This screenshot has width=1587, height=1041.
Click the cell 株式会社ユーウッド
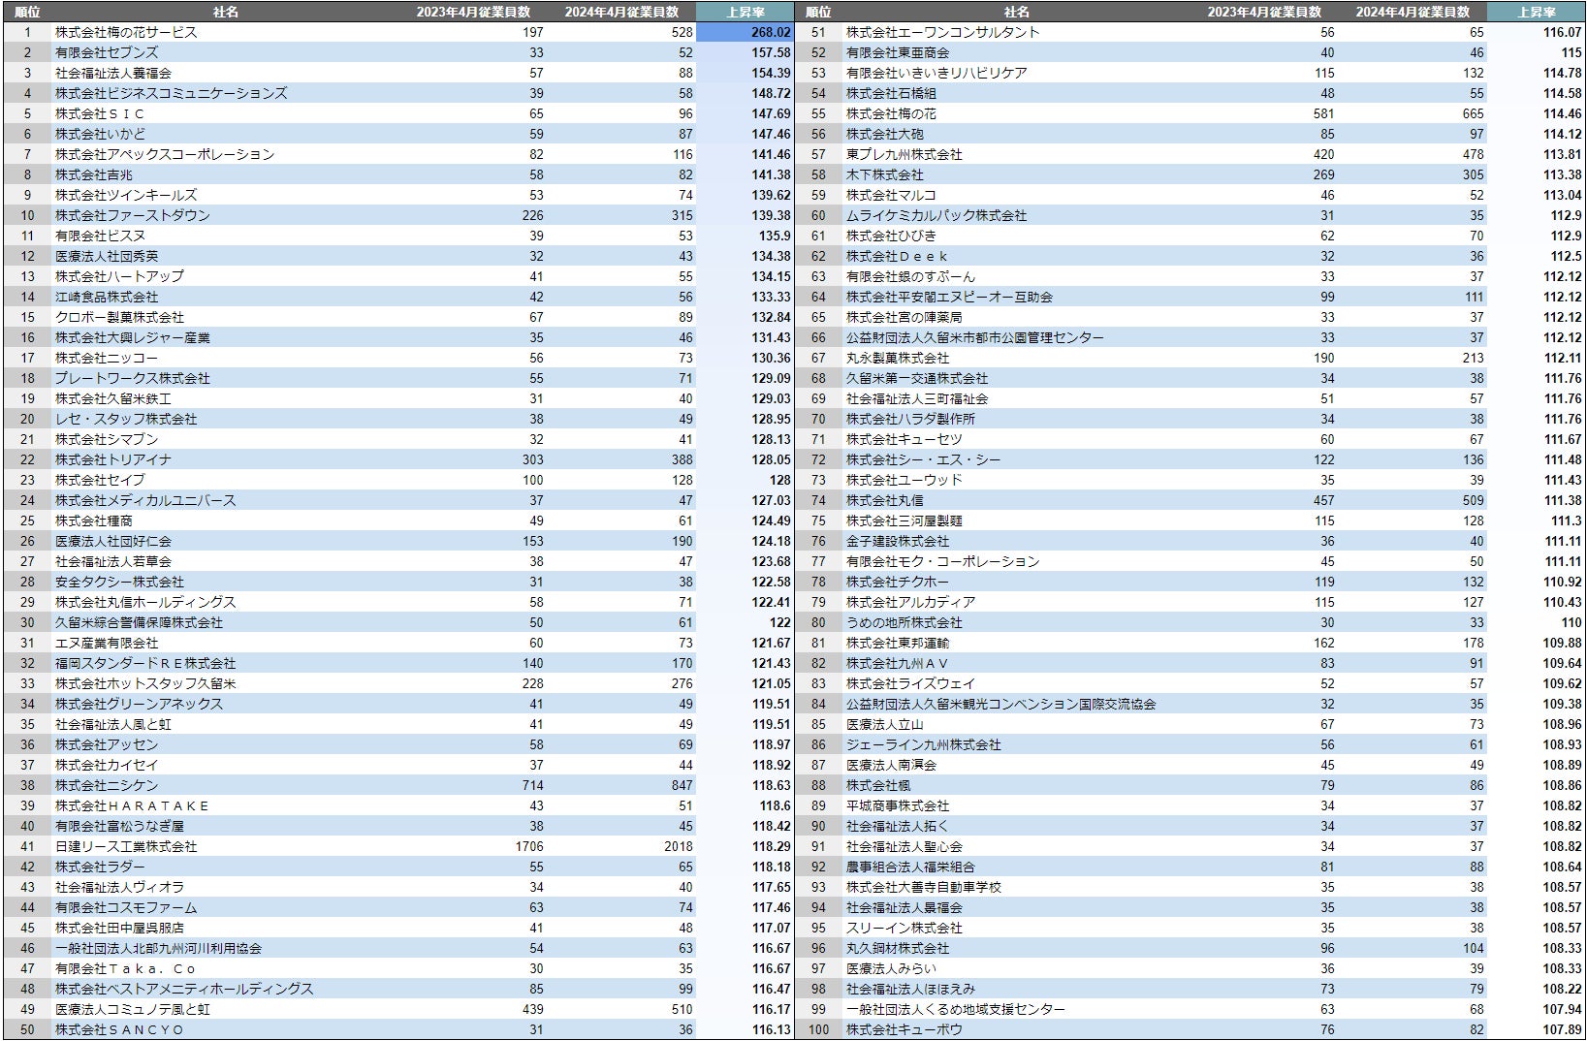(905, 480)
